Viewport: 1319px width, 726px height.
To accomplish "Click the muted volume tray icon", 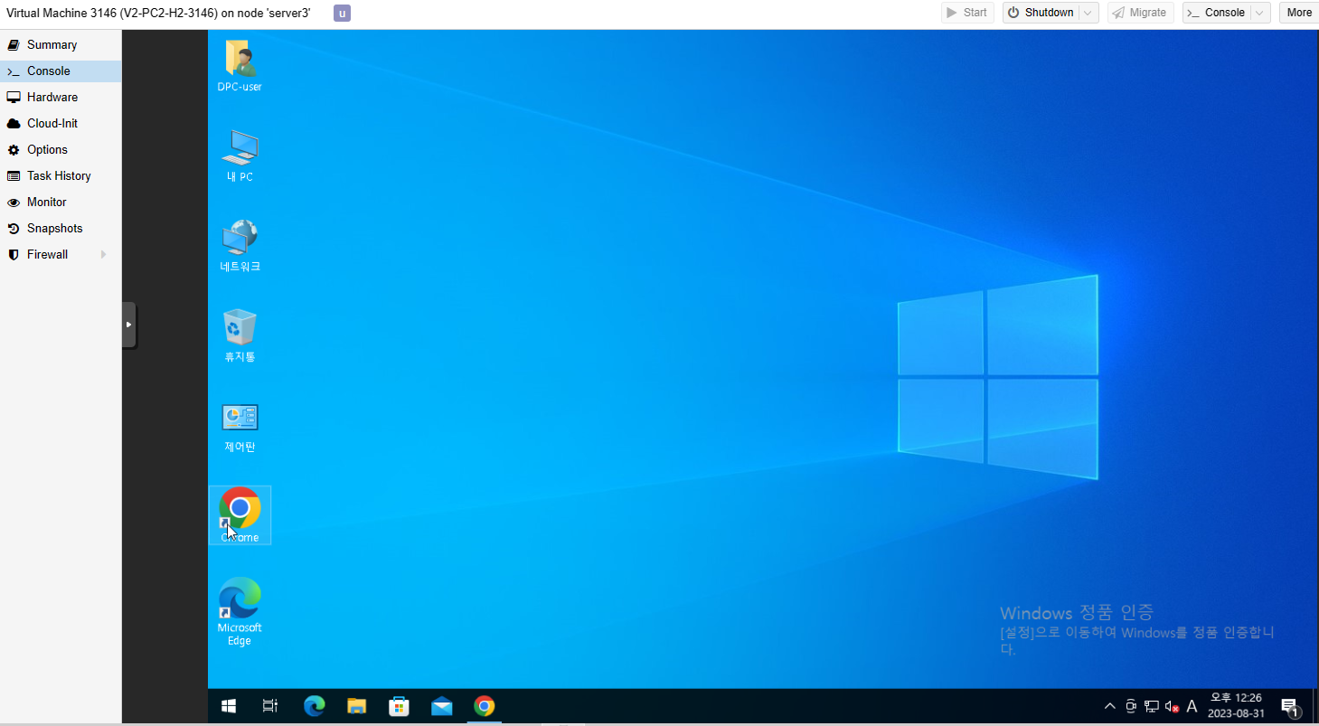I will coord(1172,706).
